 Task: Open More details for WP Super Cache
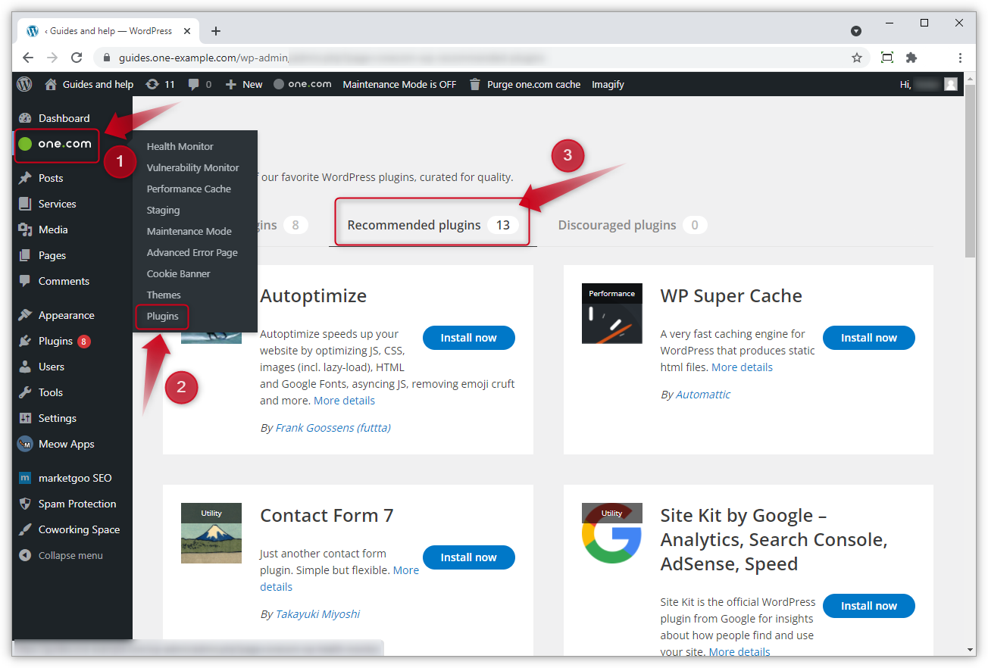(x=742, y=367)
